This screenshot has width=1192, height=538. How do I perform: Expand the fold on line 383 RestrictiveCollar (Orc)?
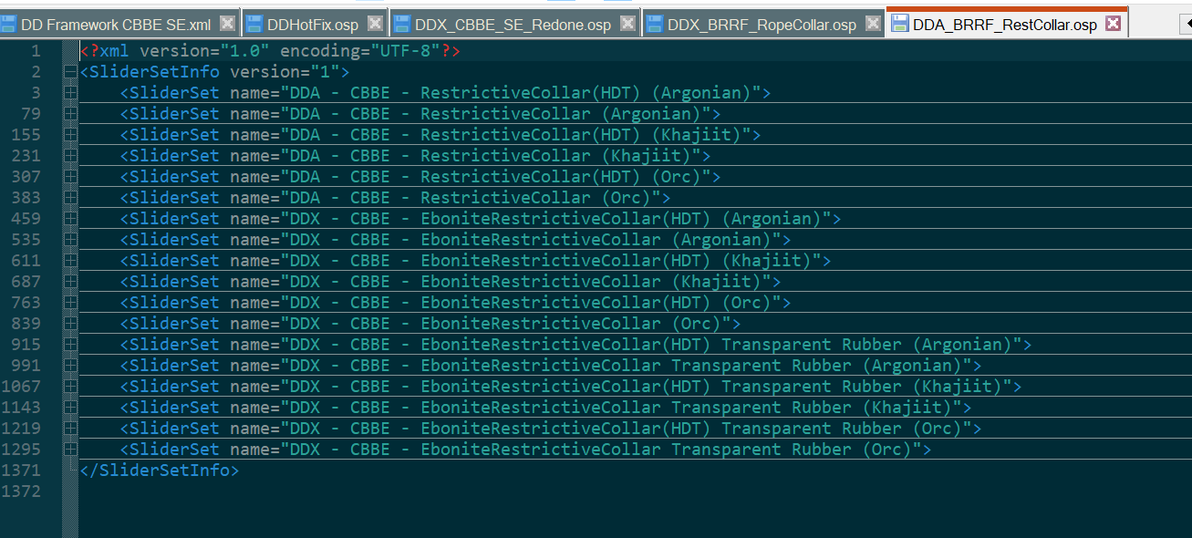[70, 198]
